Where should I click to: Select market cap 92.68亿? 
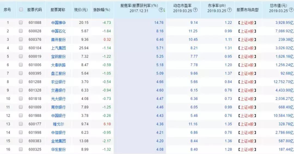point(287,73)
